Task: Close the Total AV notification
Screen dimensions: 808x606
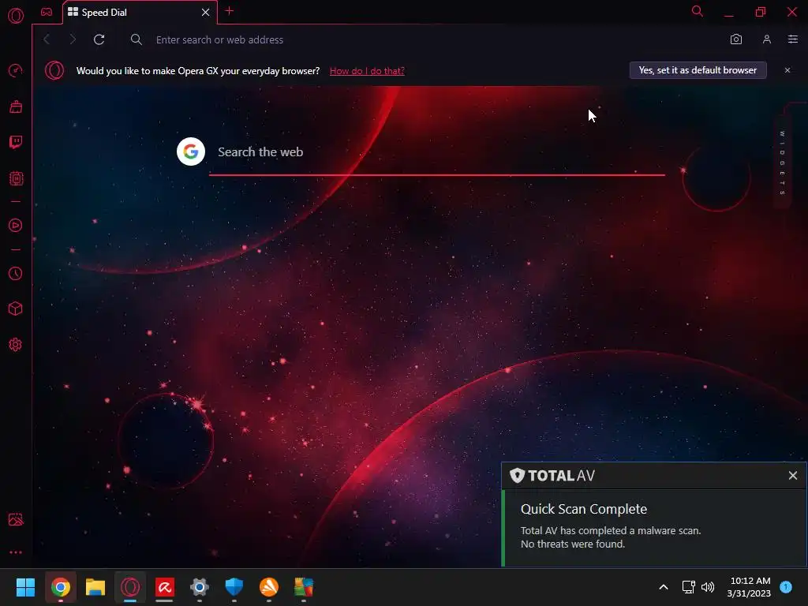Action: [x=792, y=476]
